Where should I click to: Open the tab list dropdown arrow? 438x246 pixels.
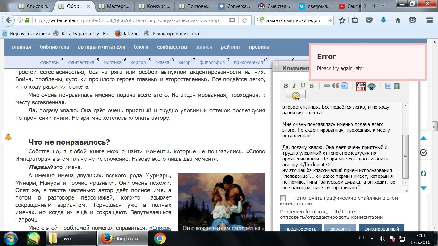pyautogui.click(x=383, y=6)
